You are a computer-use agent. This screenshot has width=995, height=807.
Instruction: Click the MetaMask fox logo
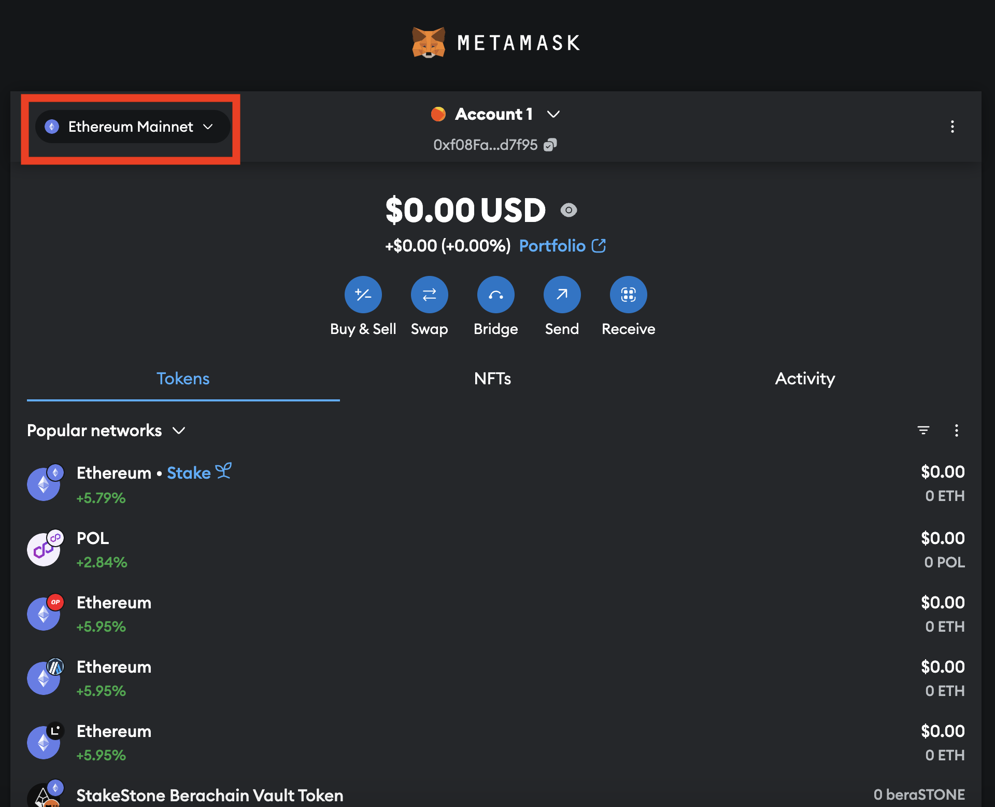[428, 42]
